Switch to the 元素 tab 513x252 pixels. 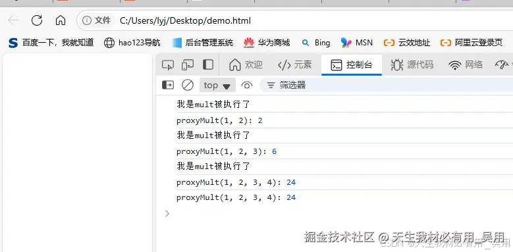[x=294, y=64]
